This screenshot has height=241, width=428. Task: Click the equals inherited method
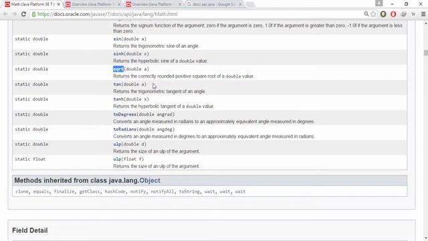click(x=41, y=191)
